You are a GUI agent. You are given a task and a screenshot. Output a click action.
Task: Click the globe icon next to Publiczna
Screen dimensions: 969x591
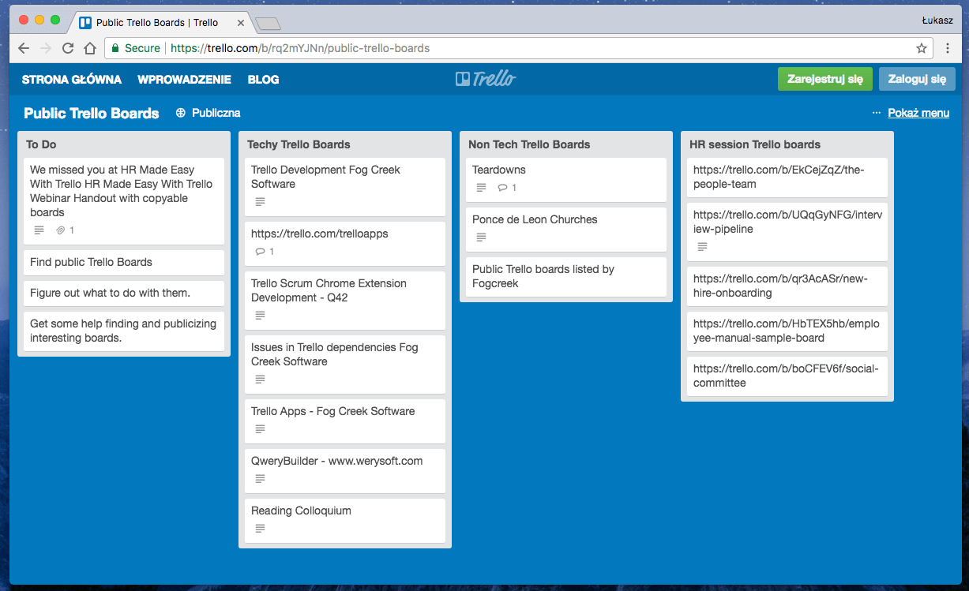(x=181, y=113)
